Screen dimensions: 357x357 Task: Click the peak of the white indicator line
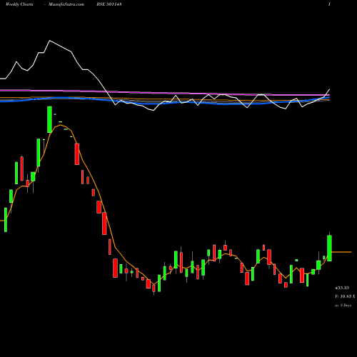click(x=50, y=41)
